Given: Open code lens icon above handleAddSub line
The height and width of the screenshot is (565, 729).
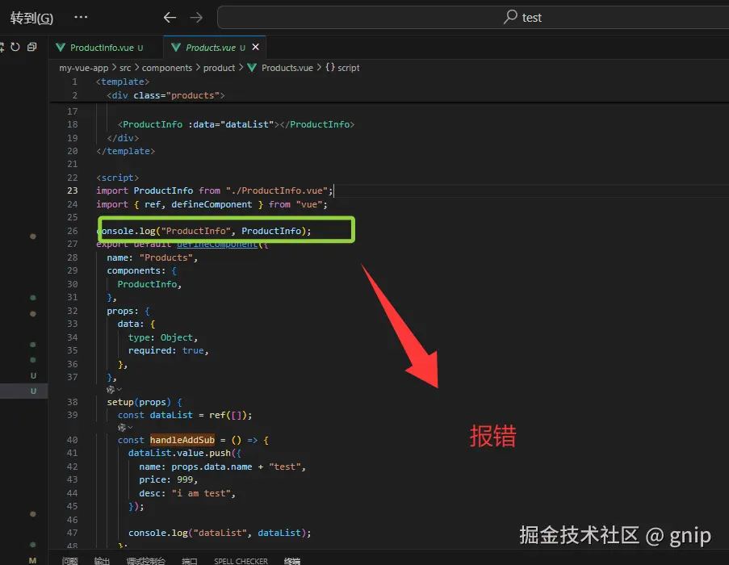Looking at the screenshot, I should click(x=122, y=428).
